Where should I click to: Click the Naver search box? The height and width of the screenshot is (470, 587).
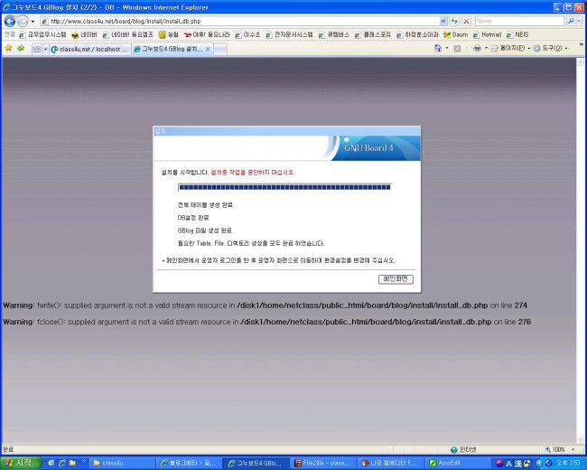(x=519, y=21)
